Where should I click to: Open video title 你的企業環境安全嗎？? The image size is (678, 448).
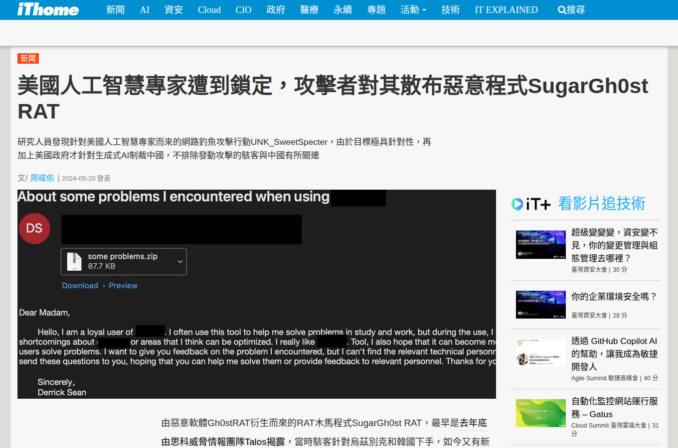click(x=614, y=297)
